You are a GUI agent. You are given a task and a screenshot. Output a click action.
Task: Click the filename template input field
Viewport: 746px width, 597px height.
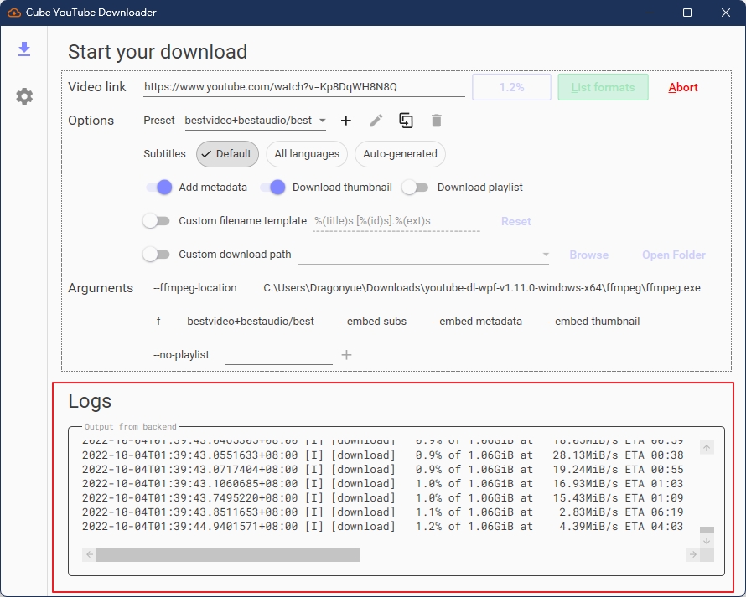[x=396, y=221]
